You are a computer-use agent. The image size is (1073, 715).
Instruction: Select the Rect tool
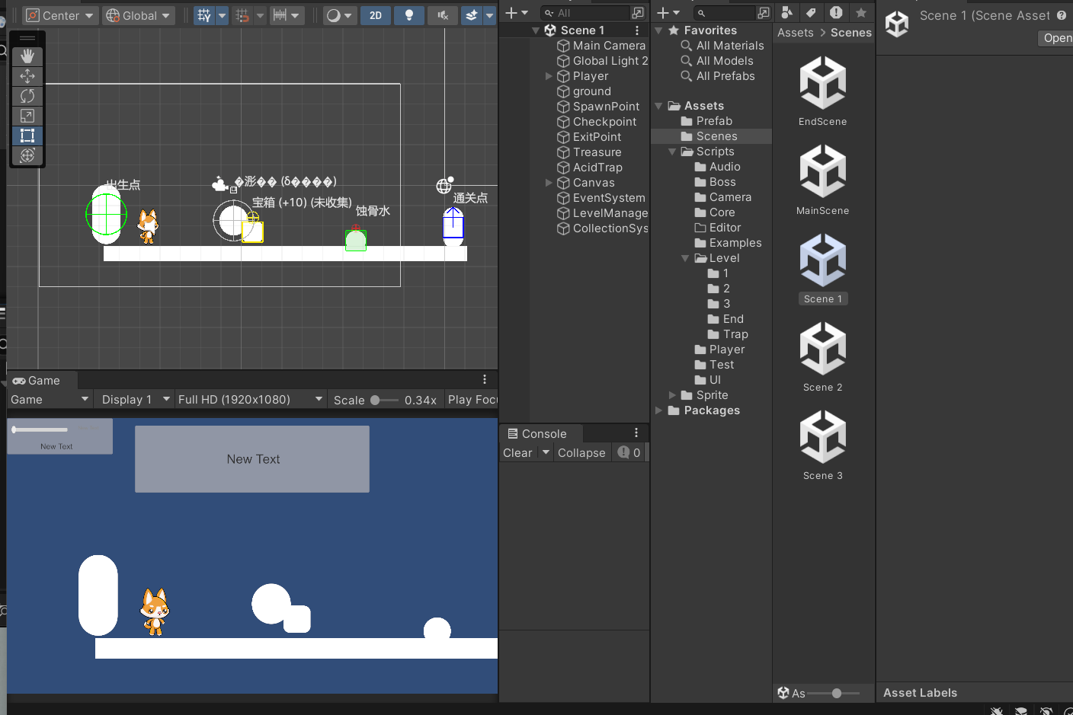point(27,136)
